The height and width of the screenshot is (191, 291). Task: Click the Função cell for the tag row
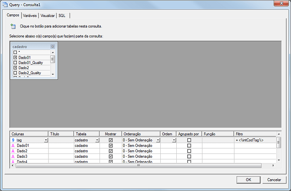(218, 140)
